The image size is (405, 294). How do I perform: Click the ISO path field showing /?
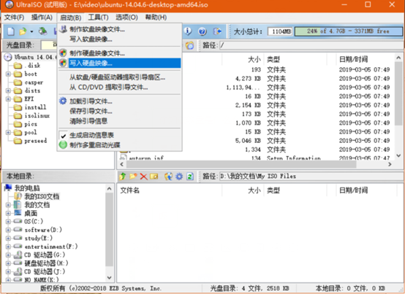pos(311,46)
